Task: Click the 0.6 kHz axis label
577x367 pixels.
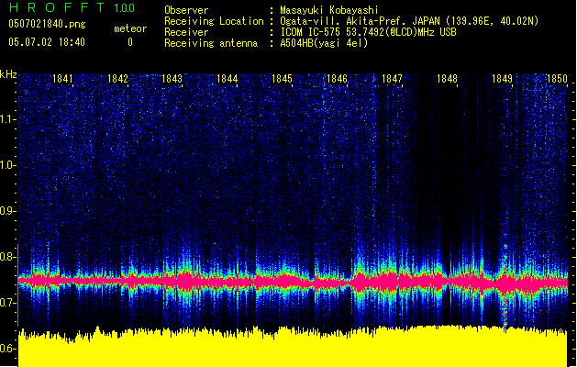Action: pos(7,349)
